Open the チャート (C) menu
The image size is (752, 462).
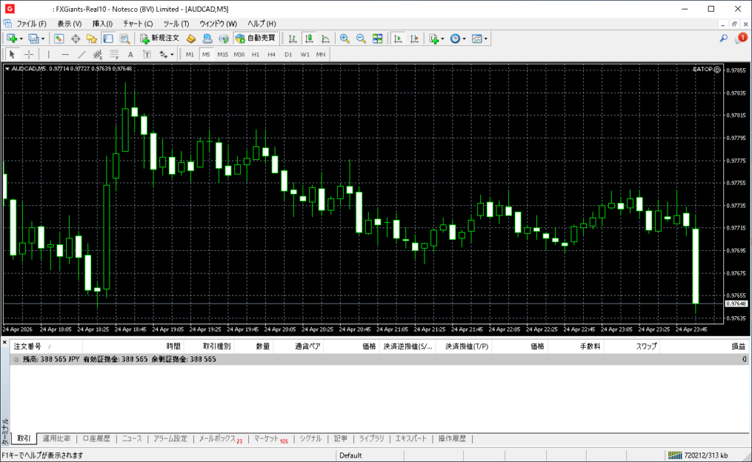(138, 23)
